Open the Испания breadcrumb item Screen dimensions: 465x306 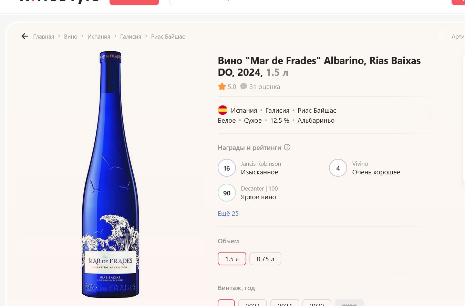pyautogui.click(x=99, y=37)
